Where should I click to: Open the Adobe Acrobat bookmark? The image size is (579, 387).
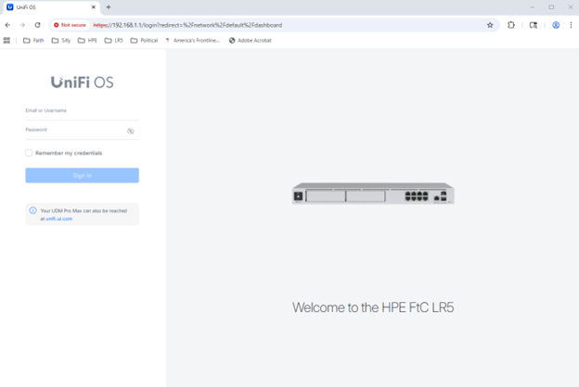(x=251, y=41)
